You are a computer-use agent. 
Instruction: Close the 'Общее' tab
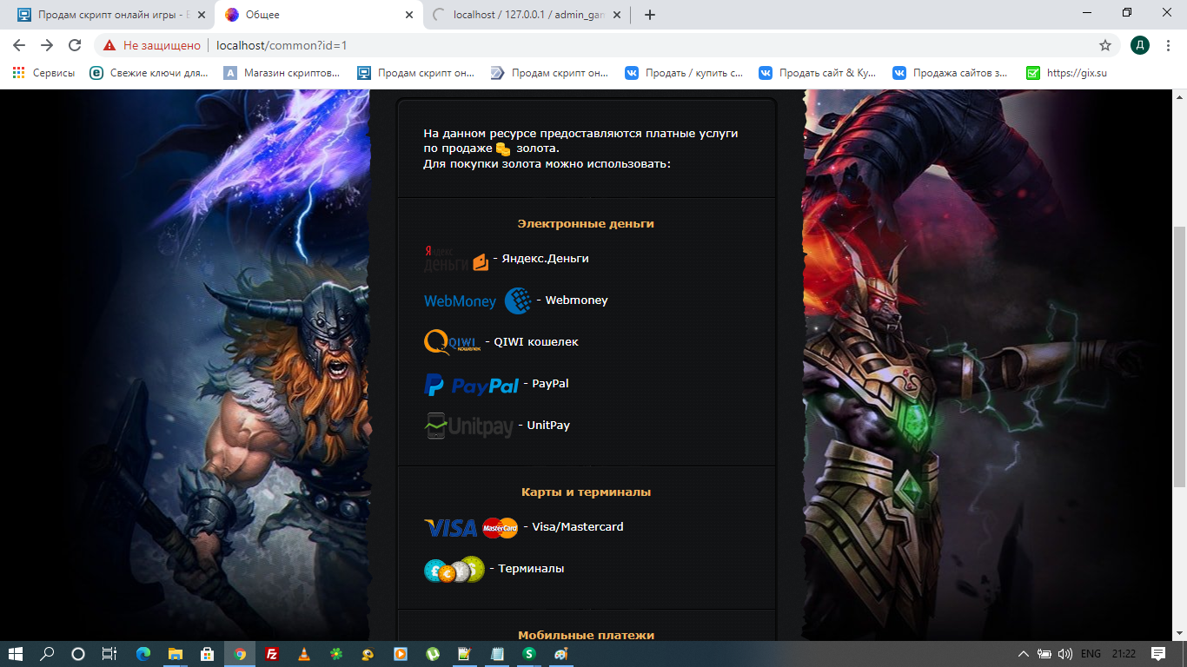click(x=409, y=15)
